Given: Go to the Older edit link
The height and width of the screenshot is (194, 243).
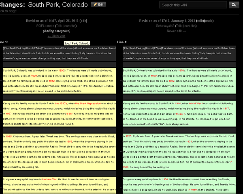Looking at the screenshot, I should click(x=56, y=36).
